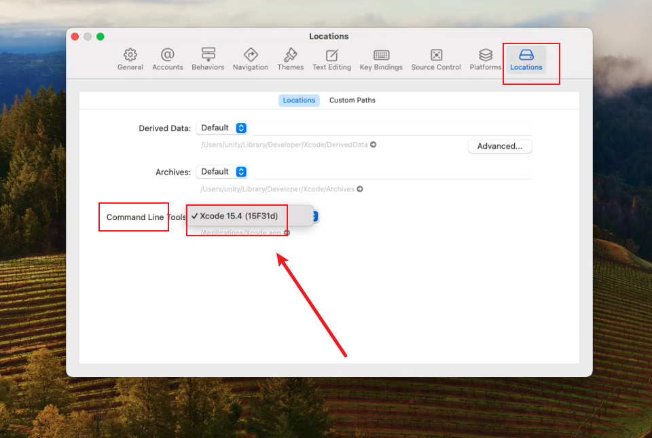652x438 pixels.
Task: Open the General settings pane
Action: point(130,60)
